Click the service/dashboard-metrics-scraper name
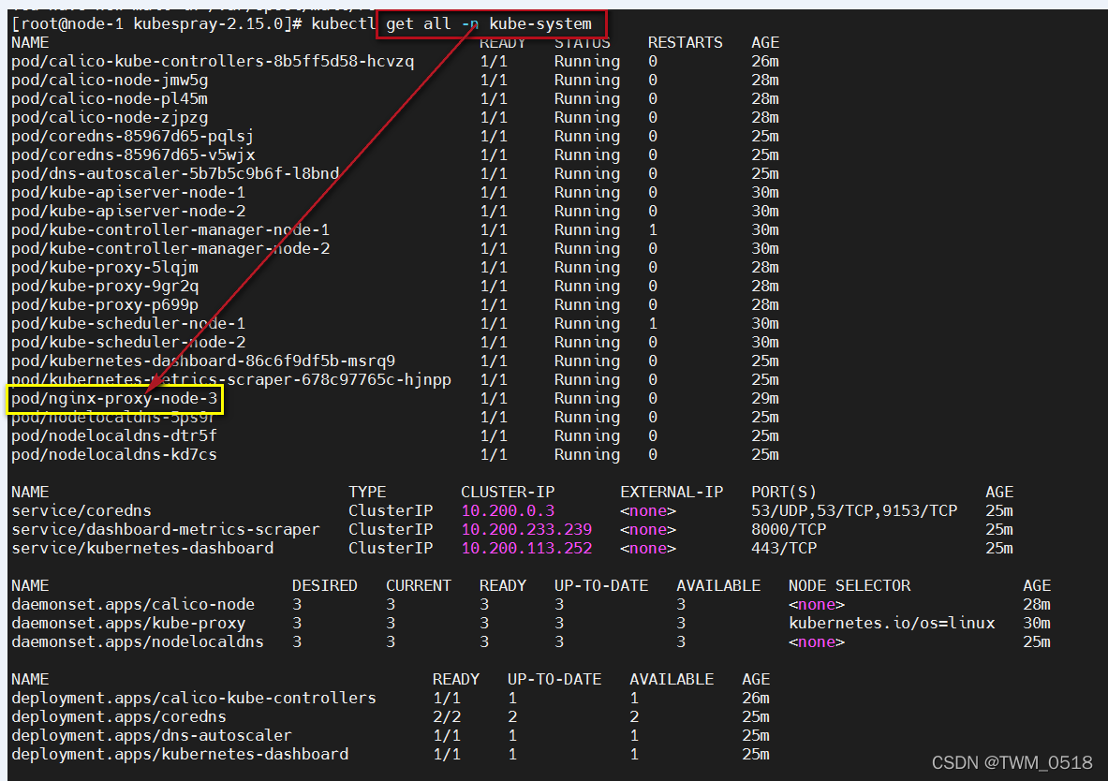 166,530
